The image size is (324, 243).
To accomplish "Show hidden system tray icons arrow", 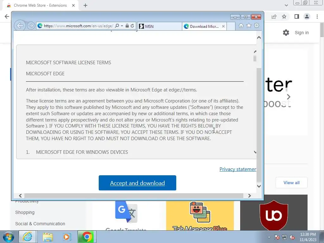I will pyautogui.click(x=269, y=237).
